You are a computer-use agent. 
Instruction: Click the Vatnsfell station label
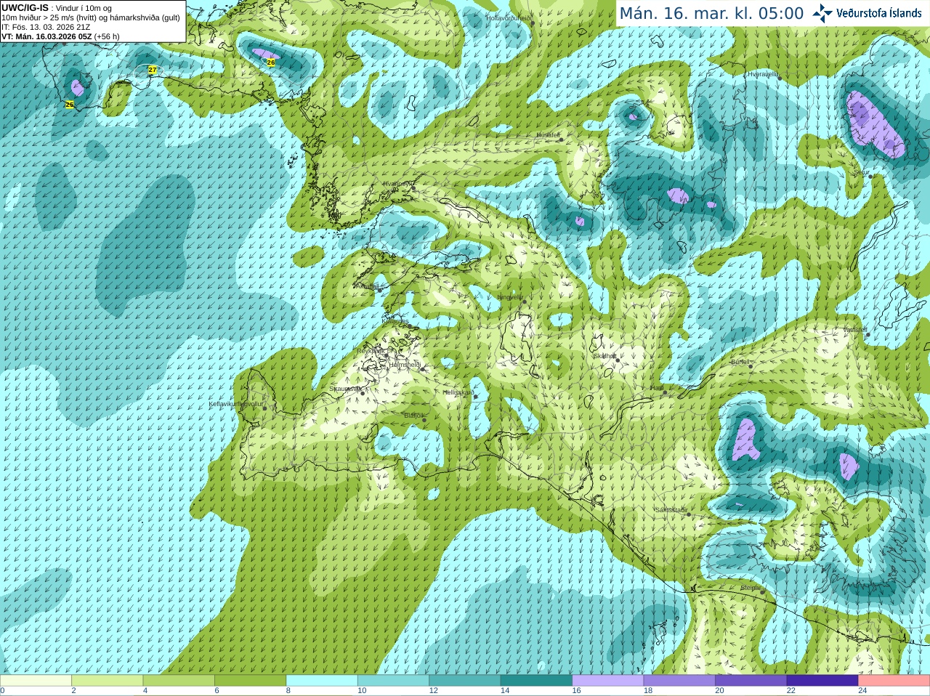[855, 330]
